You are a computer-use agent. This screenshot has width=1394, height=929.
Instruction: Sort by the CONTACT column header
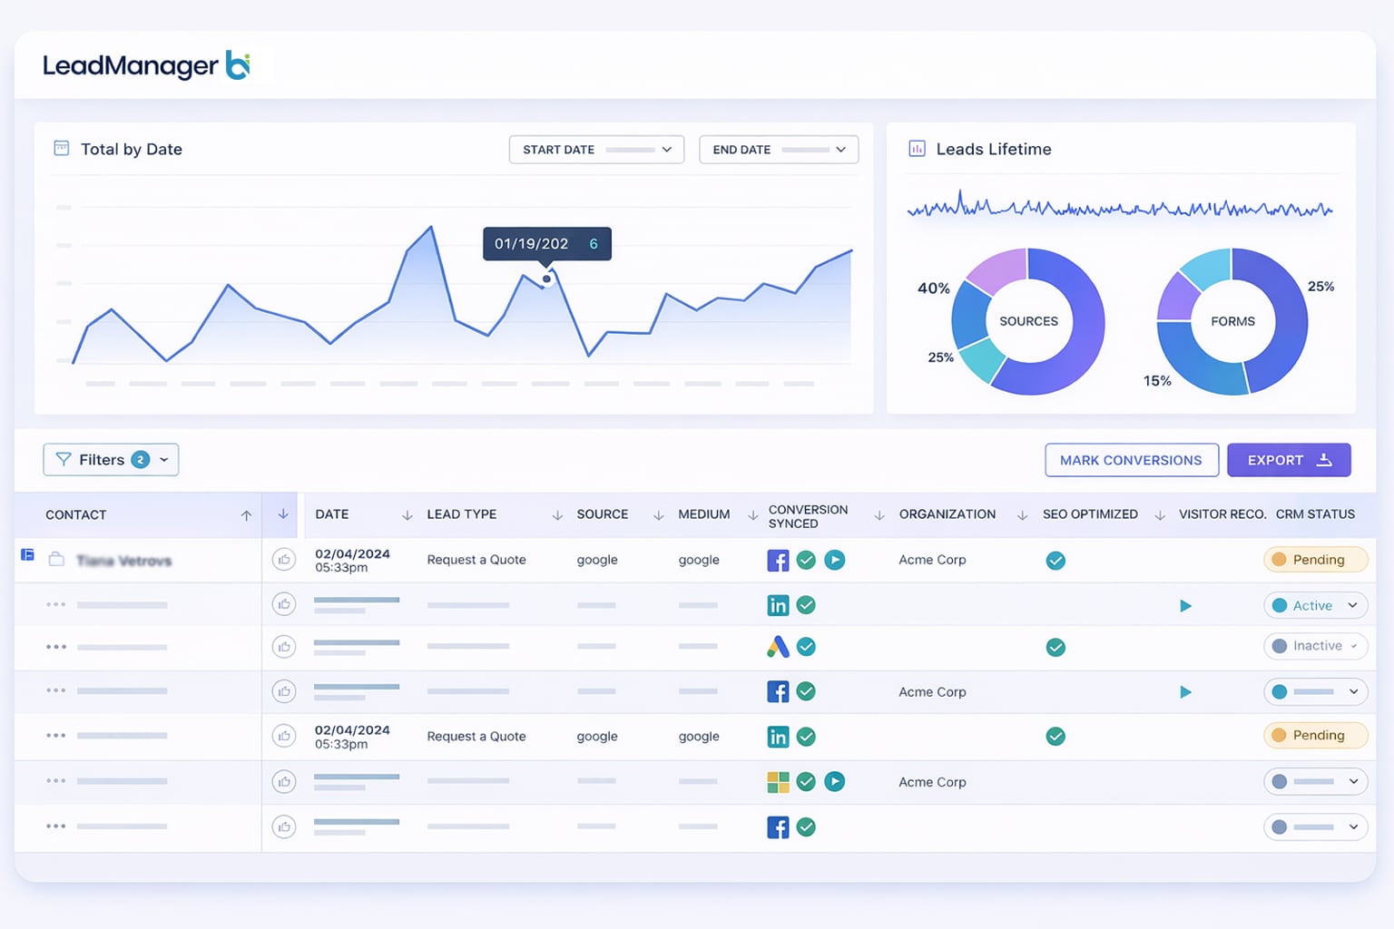coord(76,515)
